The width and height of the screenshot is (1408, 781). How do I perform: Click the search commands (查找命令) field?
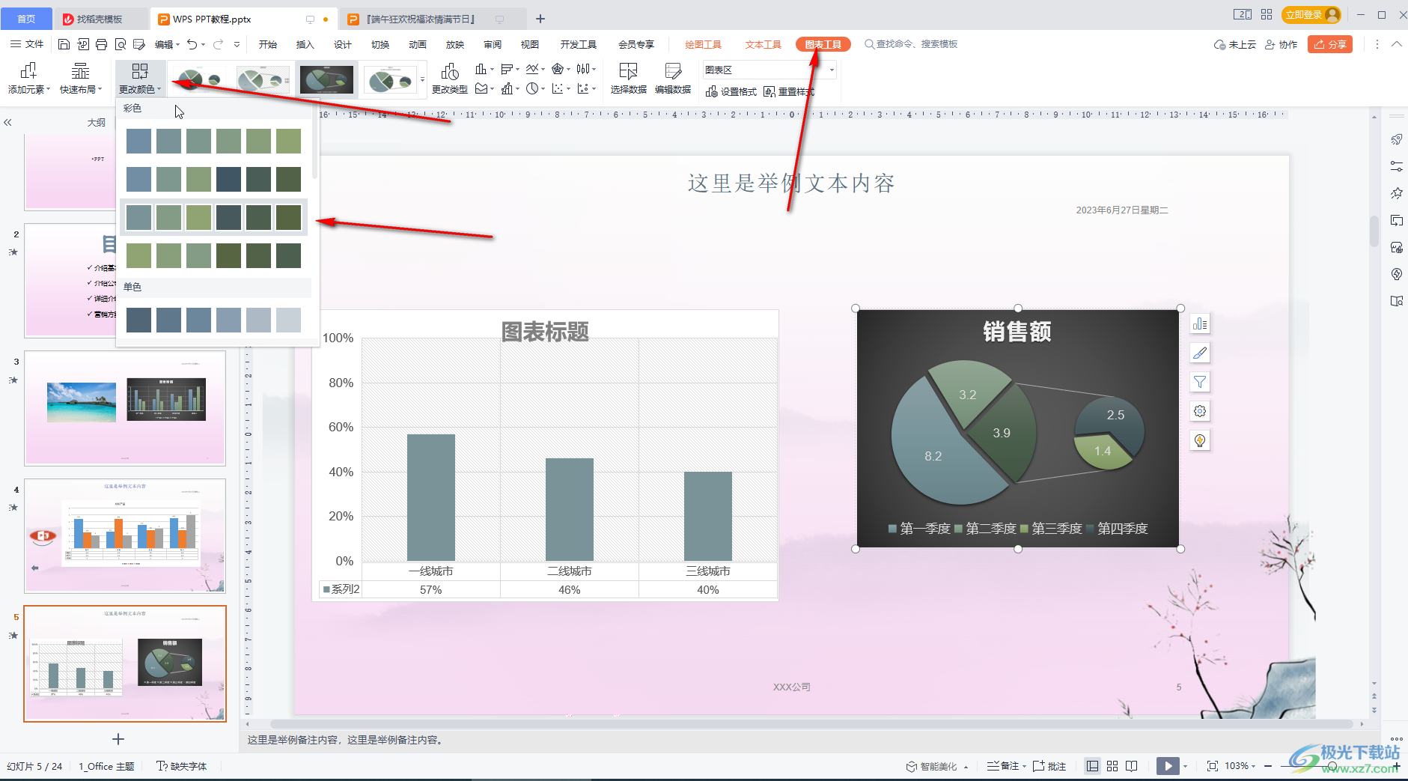point(911,44)
